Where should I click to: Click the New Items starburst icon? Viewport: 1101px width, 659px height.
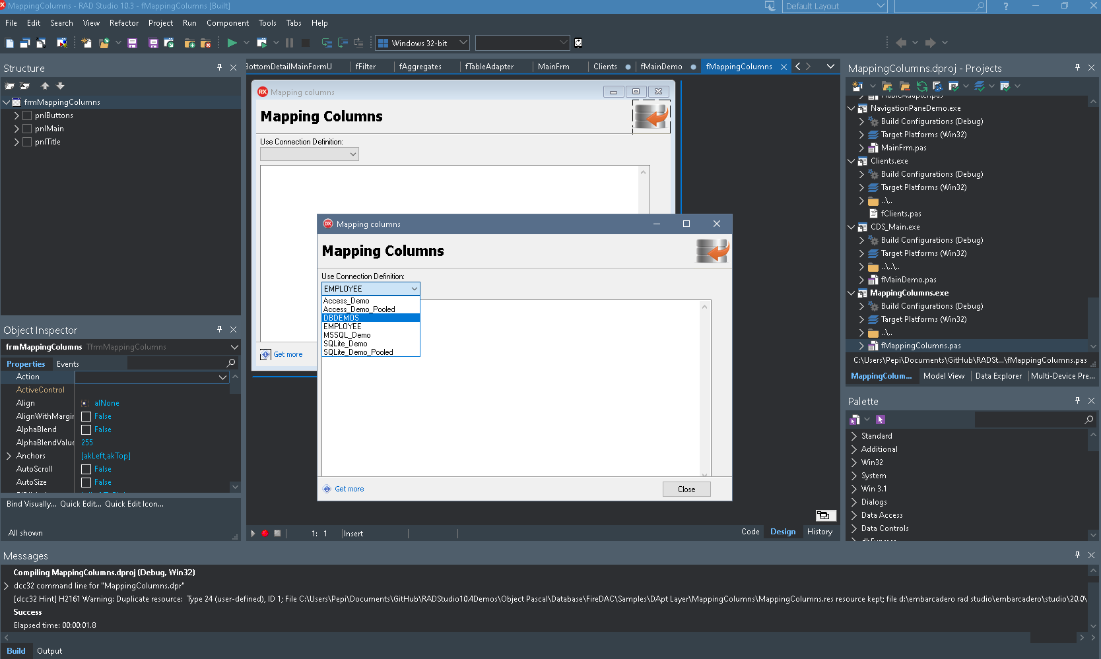tap(86, 43)
